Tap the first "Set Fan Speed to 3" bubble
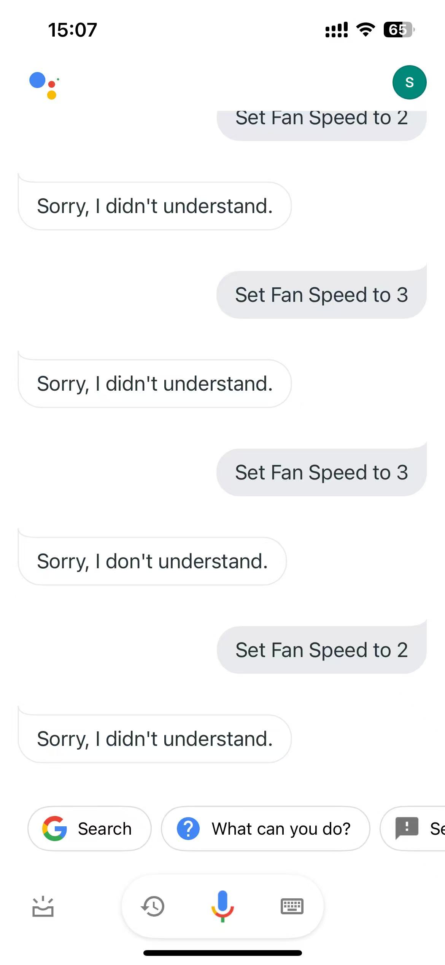 (321, 295)
